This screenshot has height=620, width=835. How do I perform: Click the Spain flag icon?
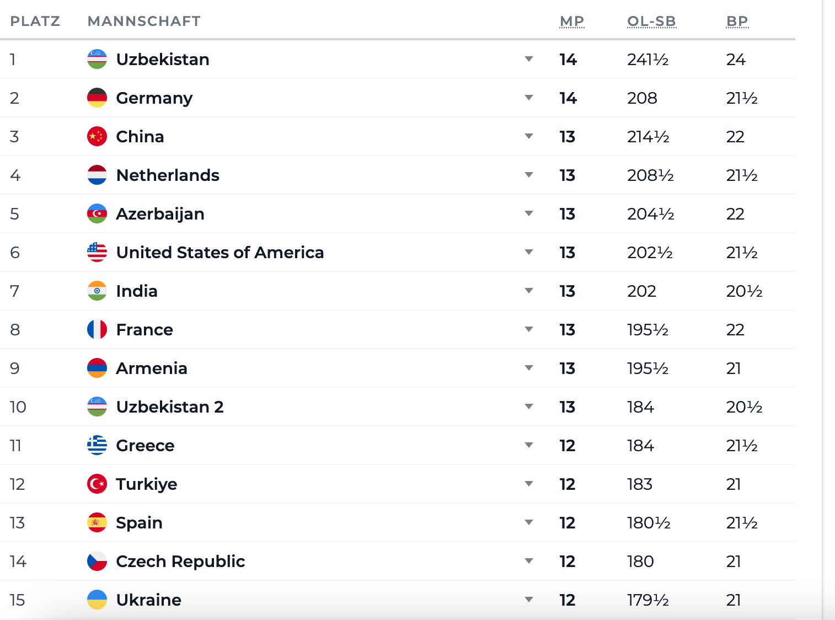(97, 522)
